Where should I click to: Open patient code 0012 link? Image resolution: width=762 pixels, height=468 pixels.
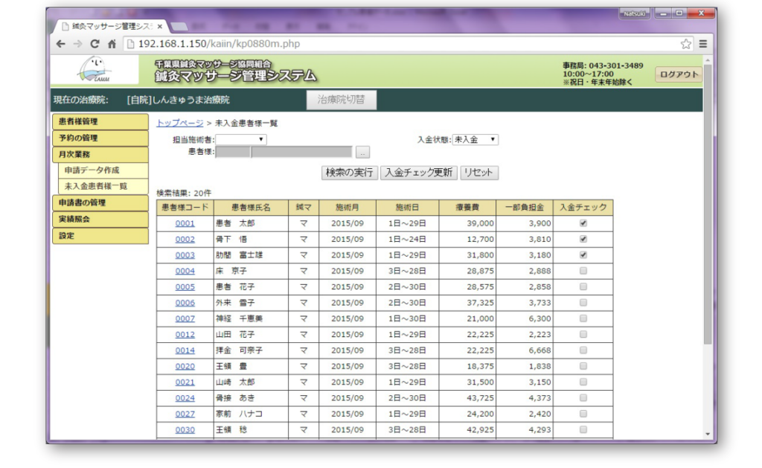pyautogui.click(x=185, y=334)
